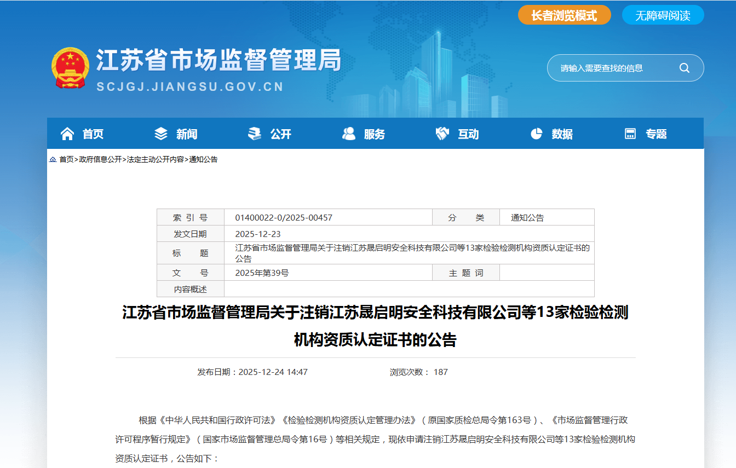736x468 pixels.
Task: Enable 长者浏览模式 elder browsing mode
Action: click(x=564, y=15)
